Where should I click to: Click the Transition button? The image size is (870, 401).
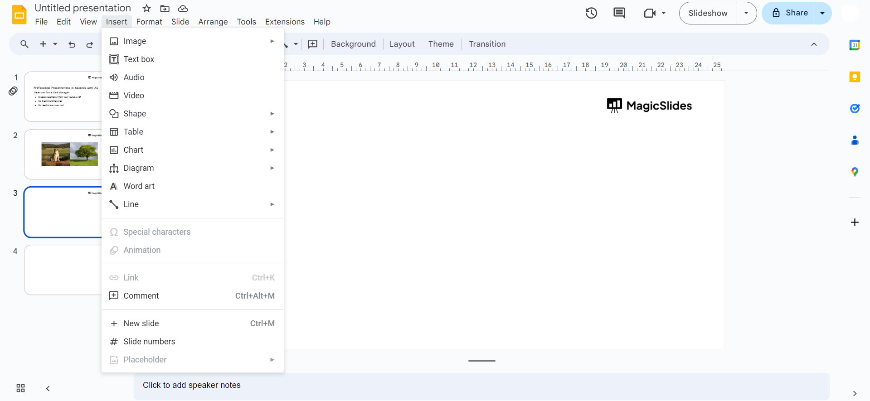coord(487,44)
